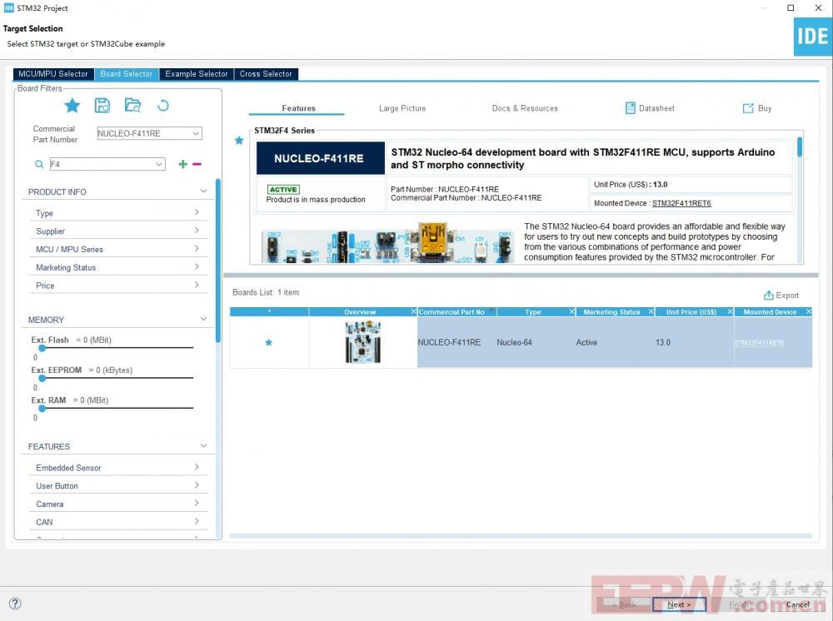Open the Docs & Resources tab

[x=525, y=108]
